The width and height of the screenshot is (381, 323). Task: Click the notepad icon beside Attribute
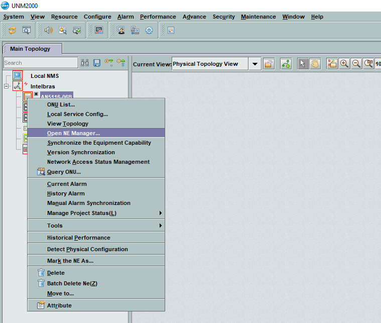pyautogui.click(x=41, y=305)
